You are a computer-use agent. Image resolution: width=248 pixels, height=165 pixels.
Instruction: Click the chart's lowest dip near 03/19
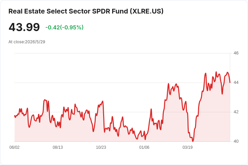click(x=193, y=141)
